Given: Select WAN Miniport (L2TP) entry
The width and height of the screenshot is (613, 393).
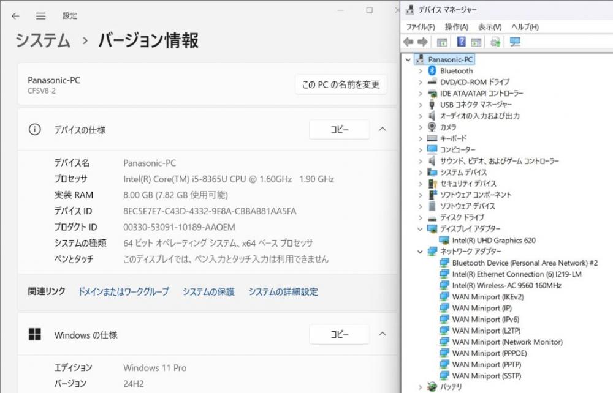Looking at the screenshot, I should (486, 331).
